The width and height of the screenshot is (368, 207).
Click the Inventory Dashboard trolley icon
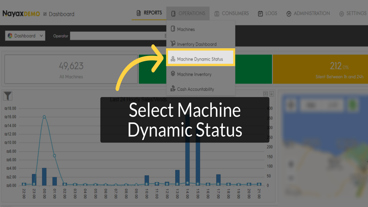(173, 43)
